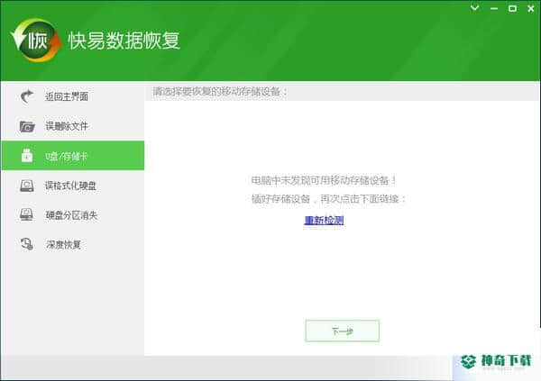Close the recovery window
This screenshot has width=541, height=381.
click(531, 9)
